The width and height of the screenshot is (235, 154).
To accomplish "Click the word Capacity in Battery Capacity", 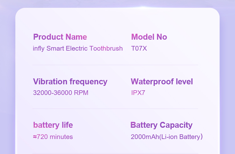I will click(x=176, y=126).
